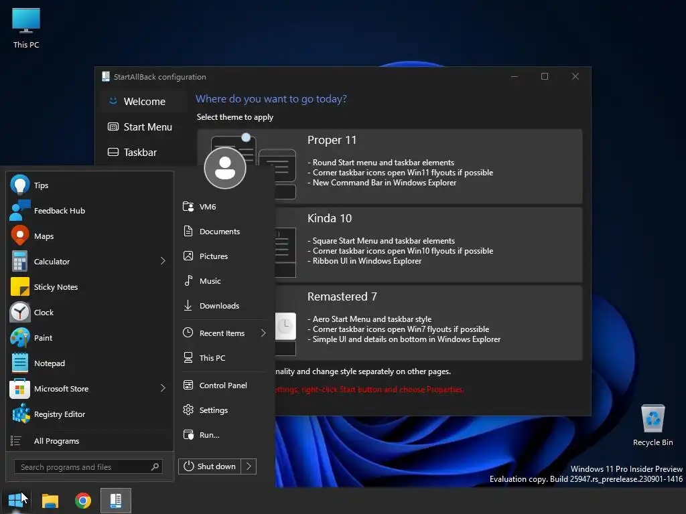Viewport: 686px width, 514px height.
Task: Expand Calculator jump list arrow
Action: click(163, 261)
